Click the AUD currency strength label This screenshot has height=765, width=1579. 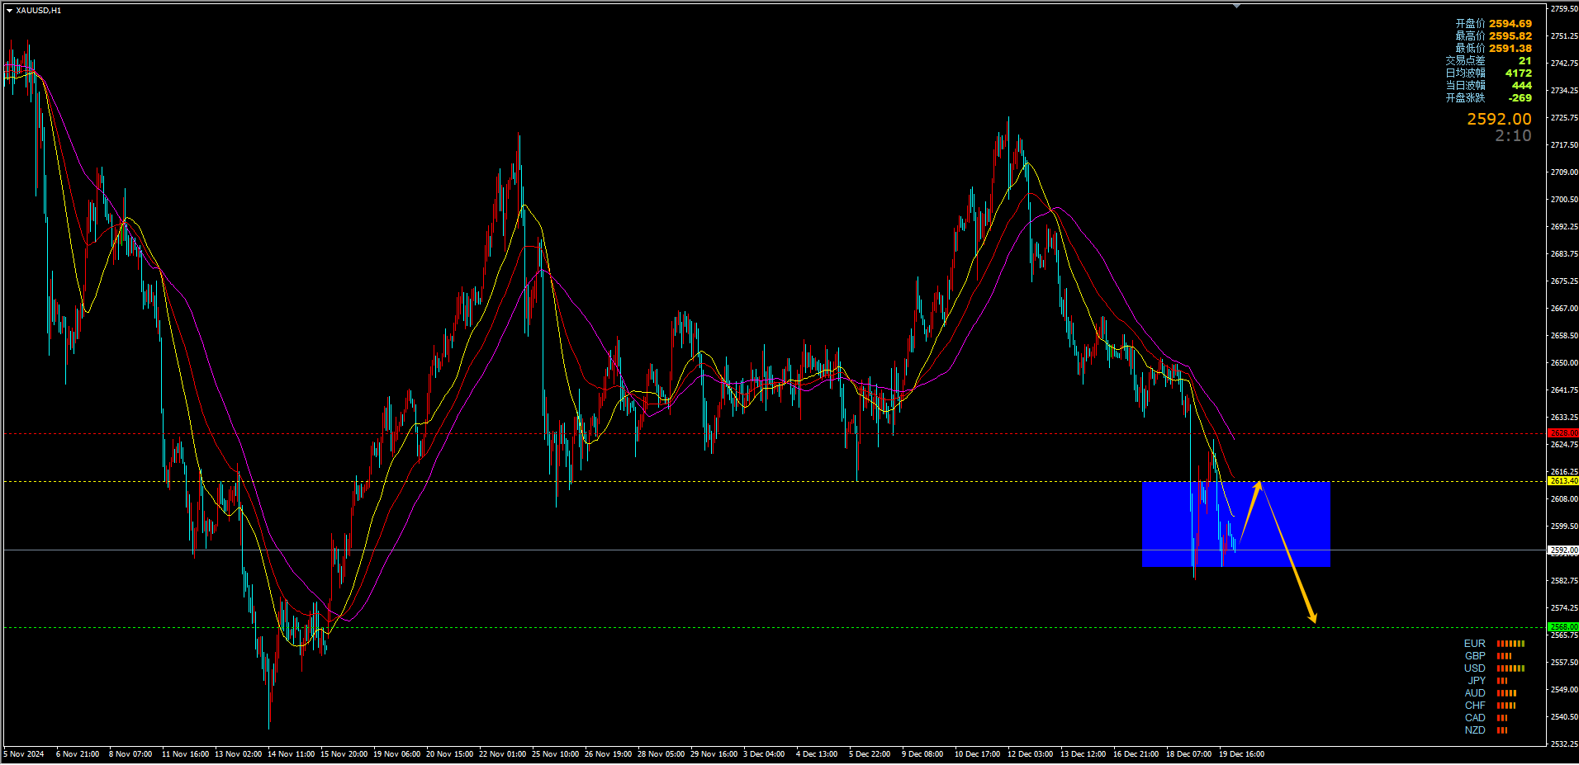tap(1475, 693)
